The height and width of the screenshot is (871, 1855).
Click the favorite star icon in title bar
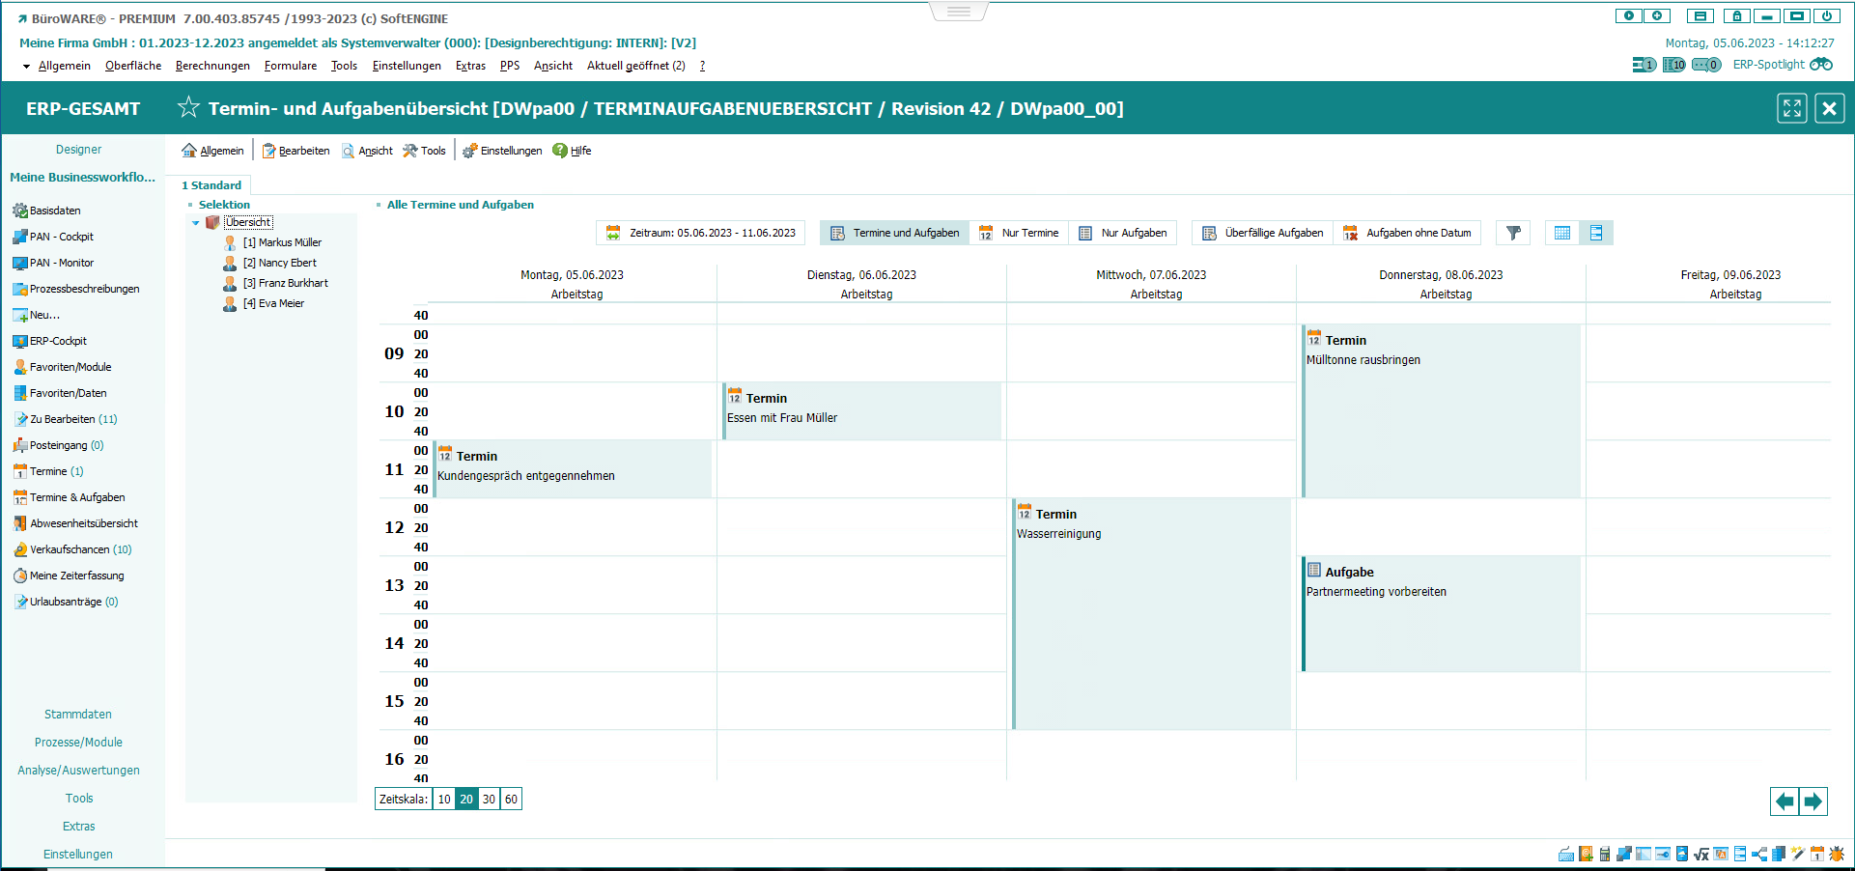tap(188, 107)
